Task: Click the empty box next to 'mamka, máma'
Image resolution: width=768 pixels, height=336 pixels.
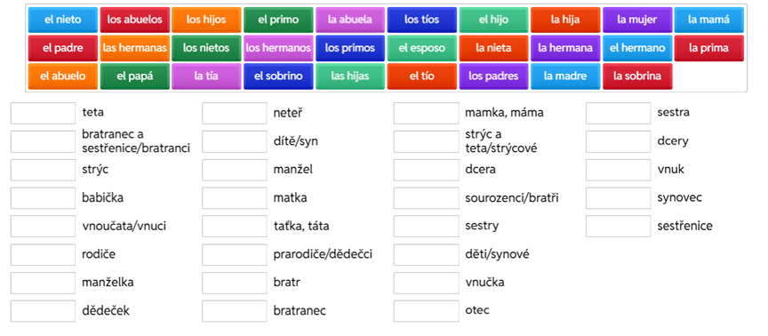Action: pyautogui.click(x=426, y=113)
